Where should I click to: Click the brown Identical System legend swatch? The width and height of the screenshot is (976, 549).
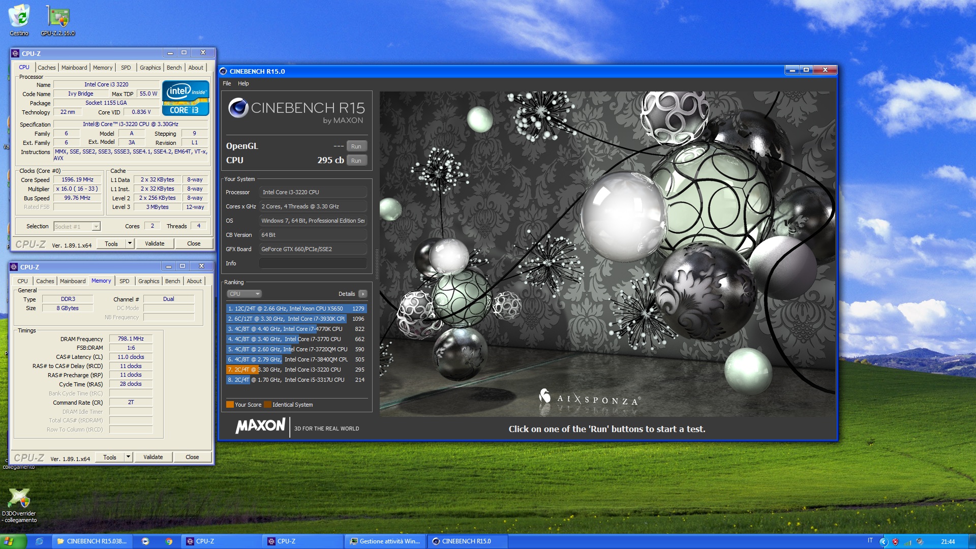pyautogui.click(x=267, y=405)
